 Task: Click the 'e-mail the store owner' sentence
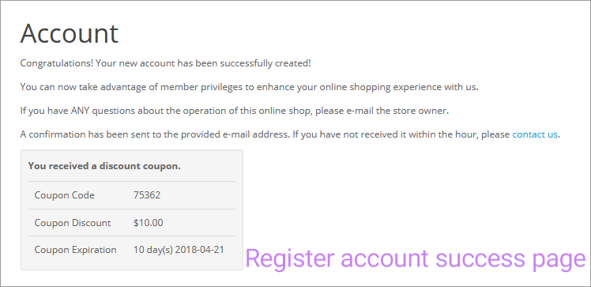click(x=235, y=111)
